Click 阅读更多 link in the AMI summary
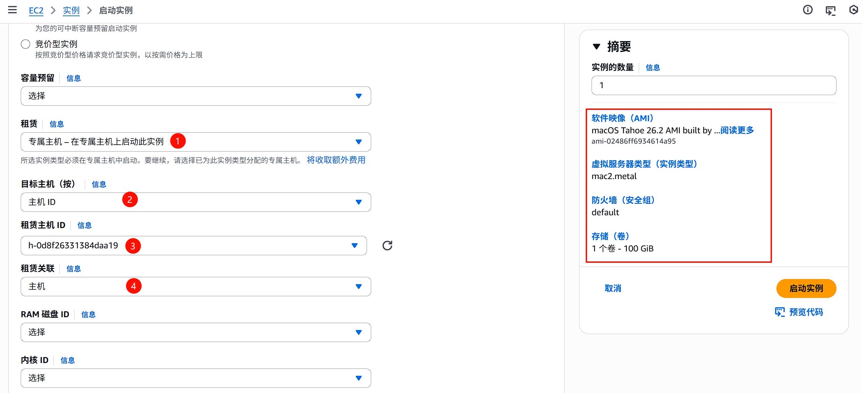 point(736,130)
